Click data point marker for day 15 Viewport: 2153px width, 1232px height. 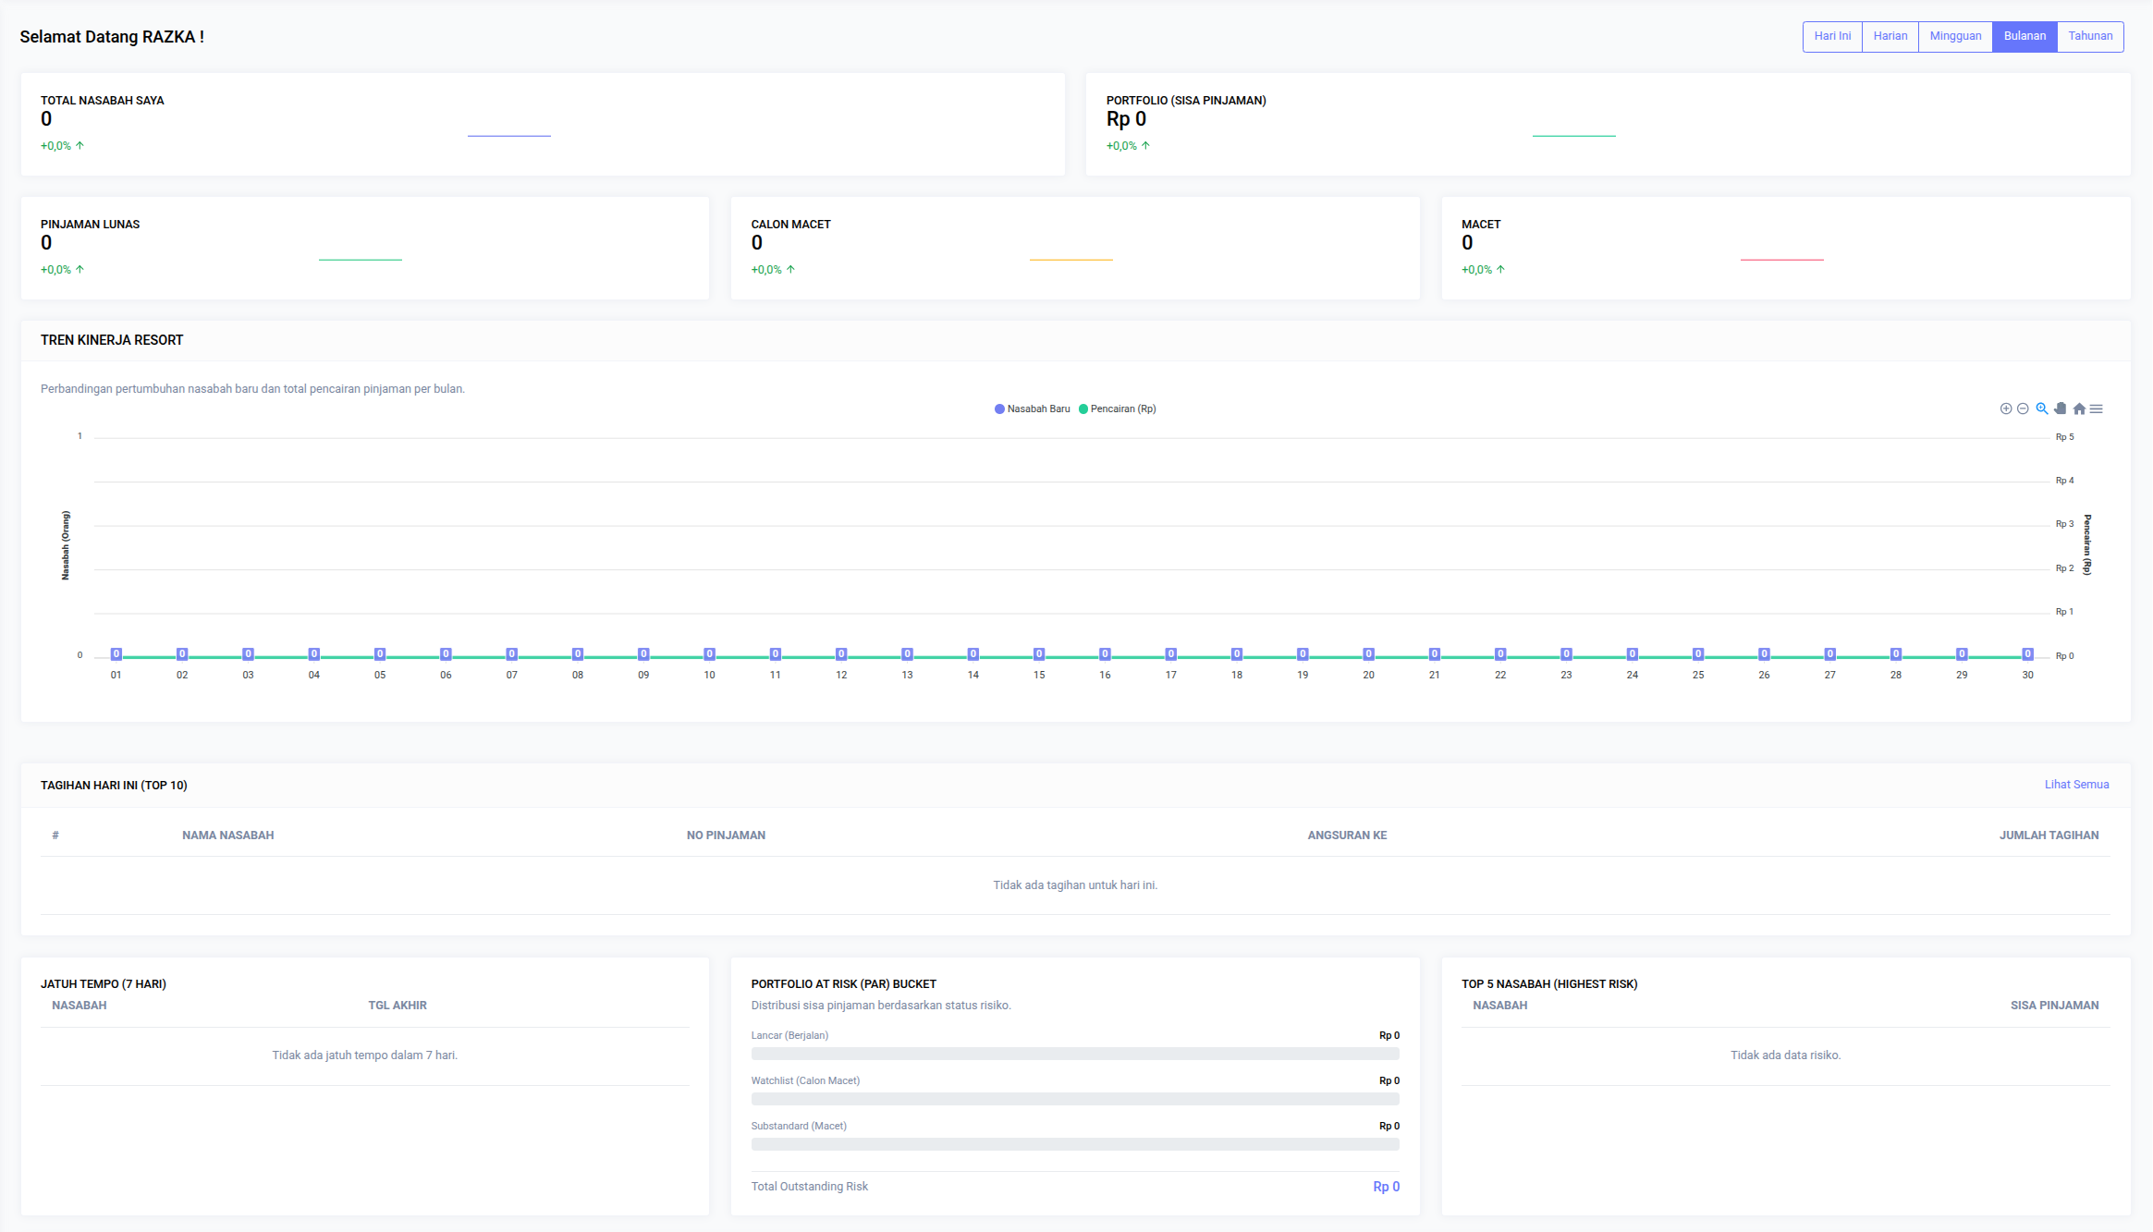tap(1039, 654)
